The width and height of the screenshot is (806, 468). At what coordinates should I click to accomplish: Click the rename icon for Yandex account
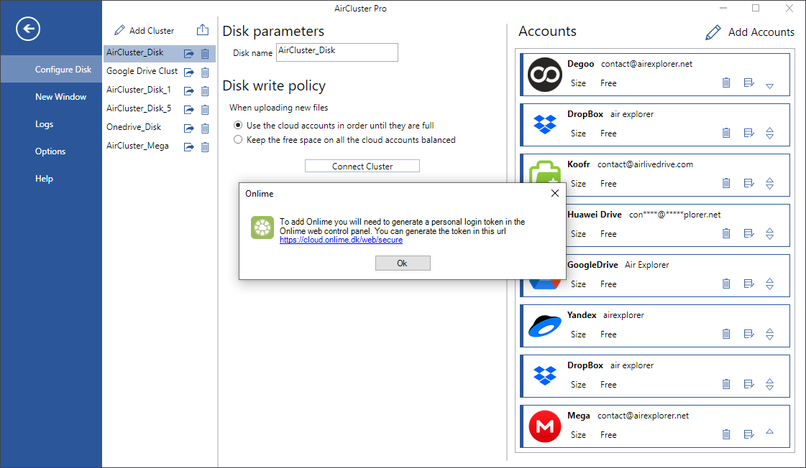[x=748, y=333]
